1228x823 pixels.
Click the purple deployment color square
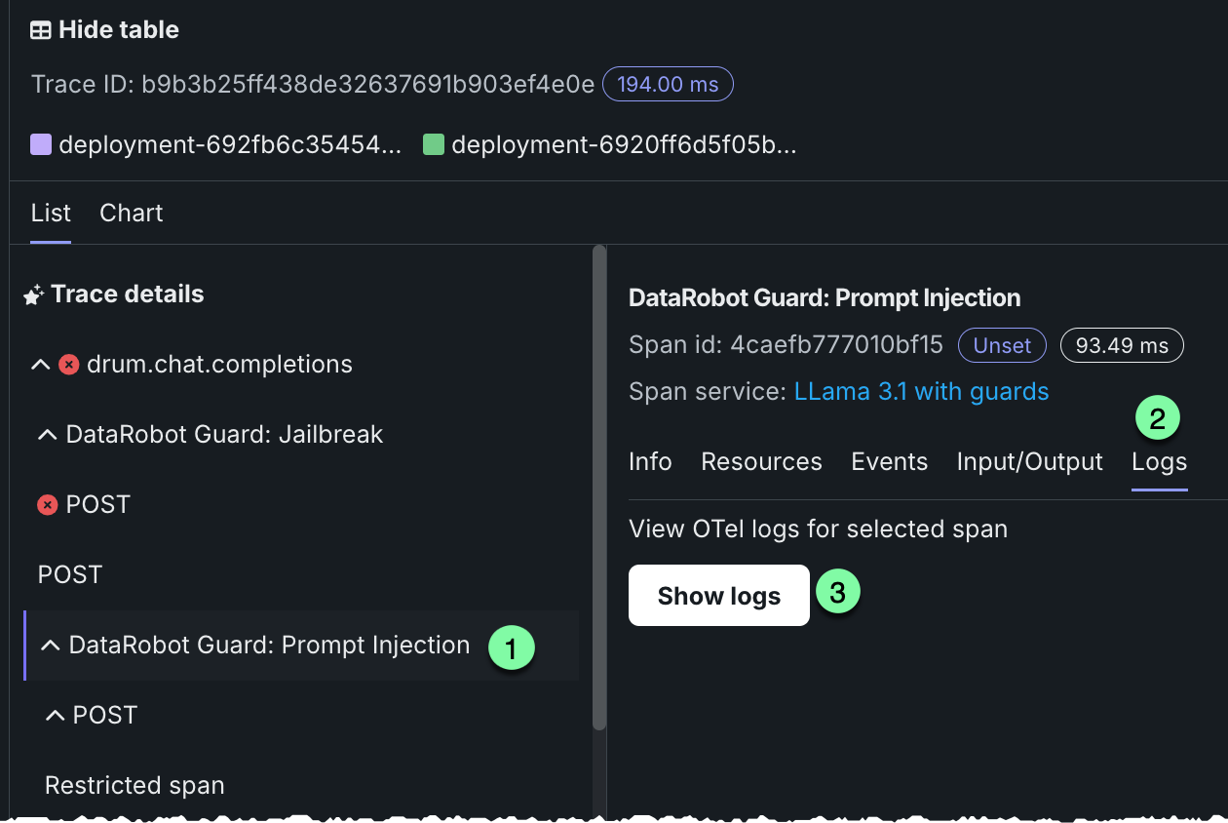coord(41,145)
